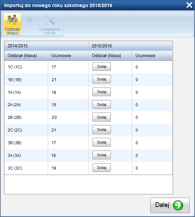Click first Oddział (klasa) column header
195x217 pixels.
26,56
